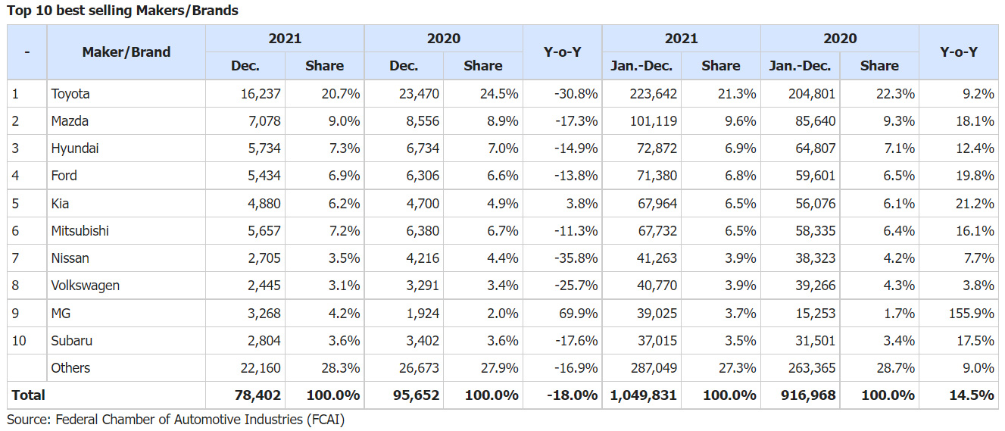Click the Ford brand cell
The width and height of the screenshot is (1005, 431).
coord(64,176)
